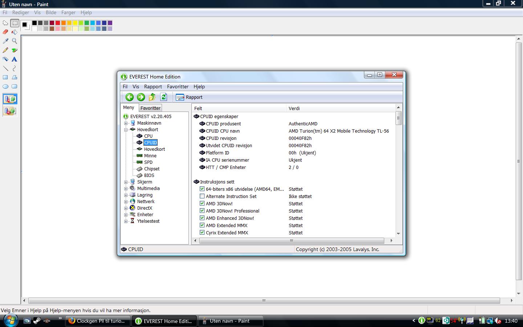The width and height of the screenshot is (523, 327).
Task: Expand the Lagring tree node
Action: tap(126, 195)
